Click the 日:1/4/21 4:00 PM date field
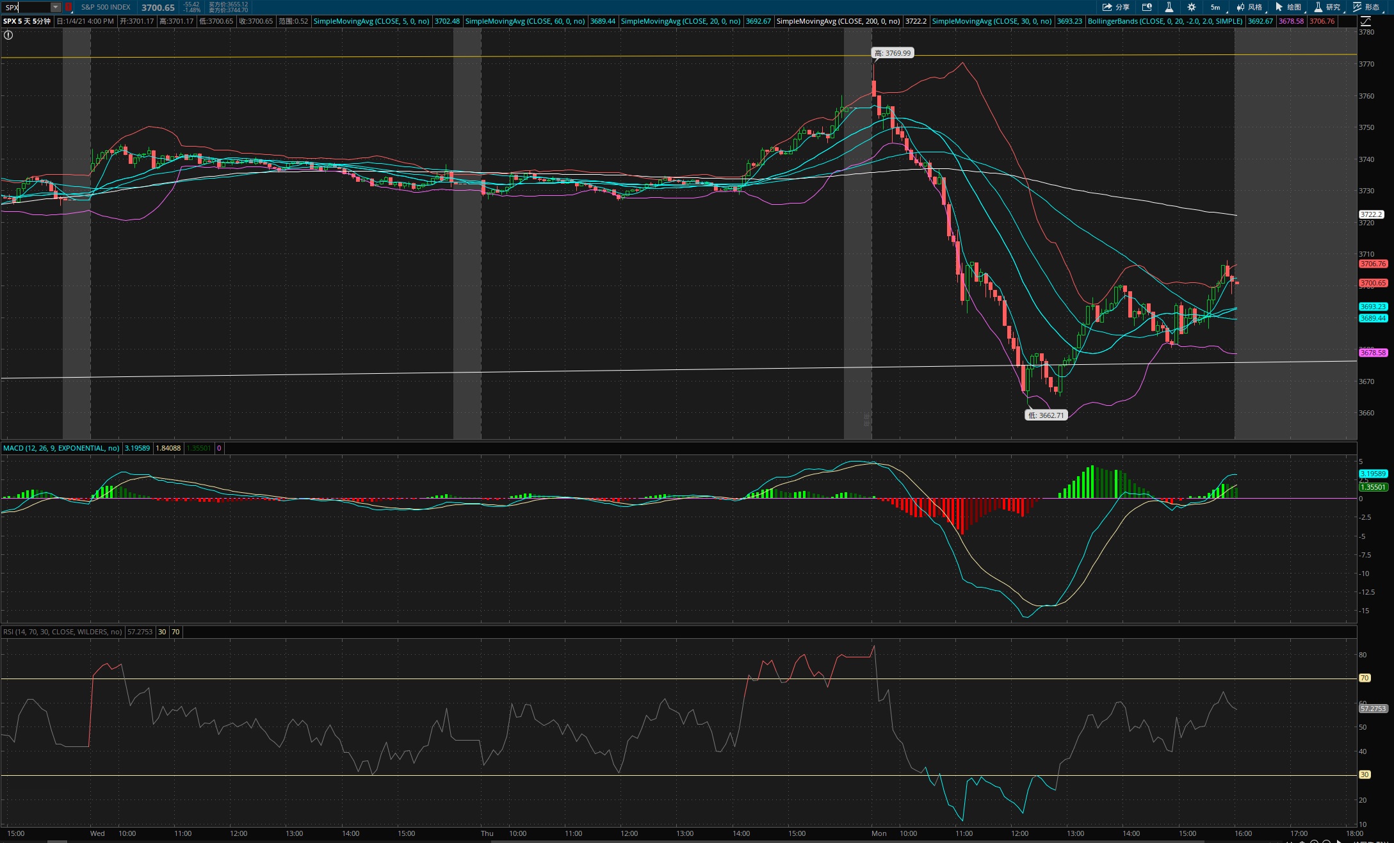Image resolution: width=1394 pixels, height=843 pixels. [85, 21]
